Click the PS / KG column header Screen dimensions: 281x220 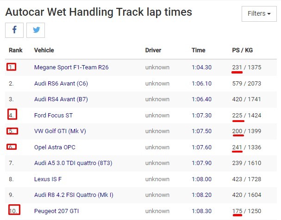pos(243,50)
